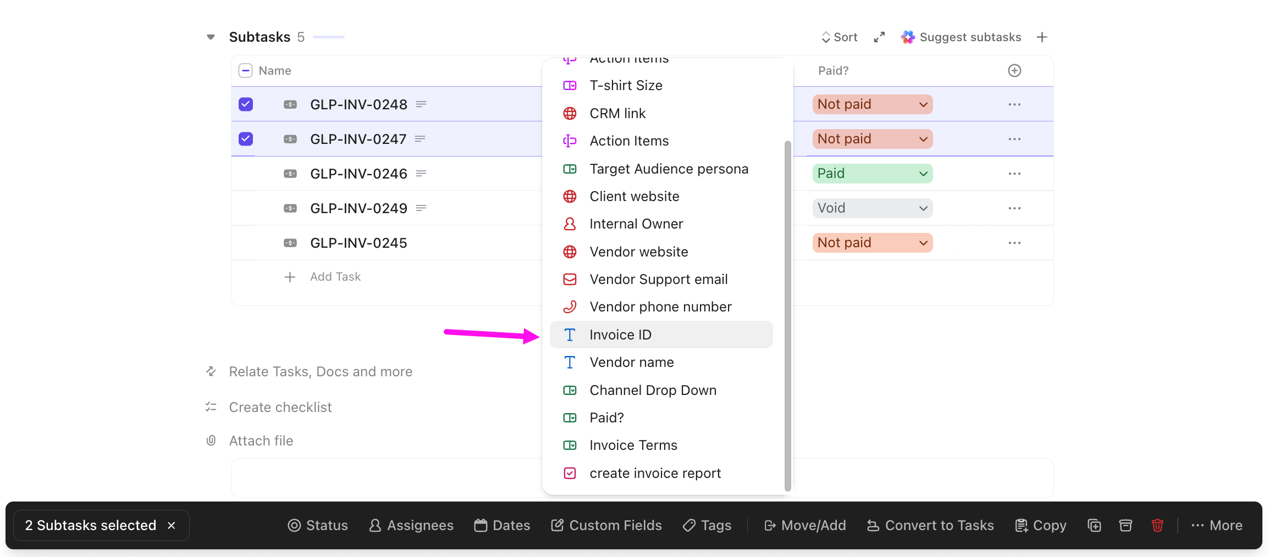Choose Vendor name in the fields menu
This screenshot has width=1269, height=557.
coord(631,362)
